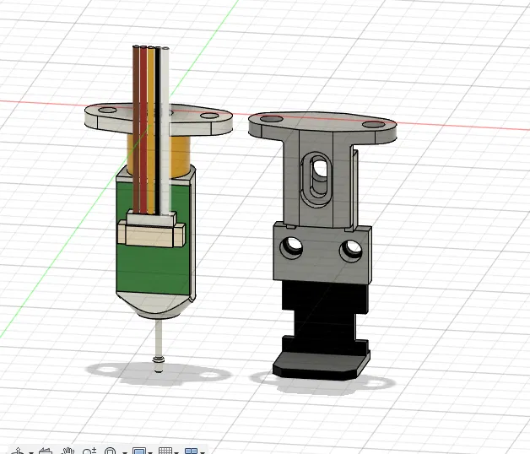Open Grid and Snaps settings icon

pyautogui.click(x=165, y=451)
